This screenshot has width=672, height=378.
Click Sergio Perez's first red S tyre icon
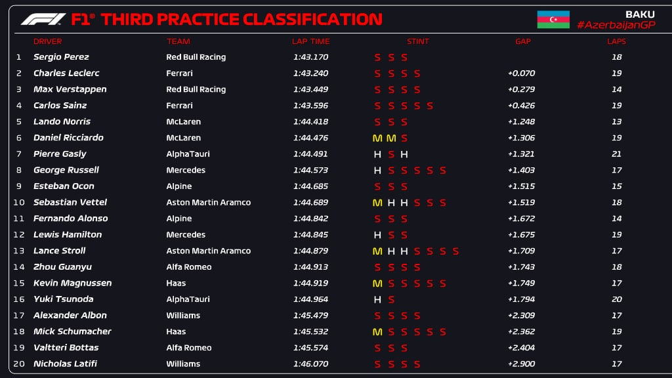(x=377, y=58)
